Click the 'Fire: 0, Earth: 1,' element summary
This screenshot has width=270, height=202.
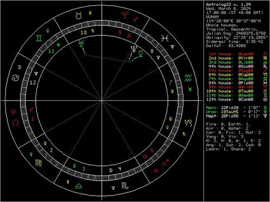pyautogui.click(x=228, y=124)
